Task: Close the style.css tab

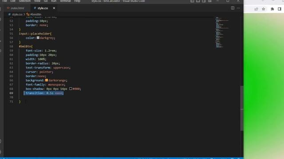Action: point(54,8)
